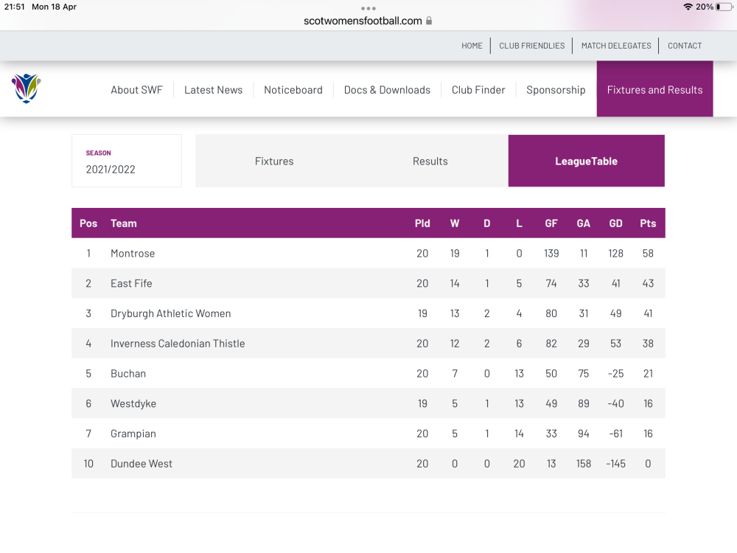Go to the HOME link
The width and height of the screenshot is (737, 553).
[x=472, y=46]
